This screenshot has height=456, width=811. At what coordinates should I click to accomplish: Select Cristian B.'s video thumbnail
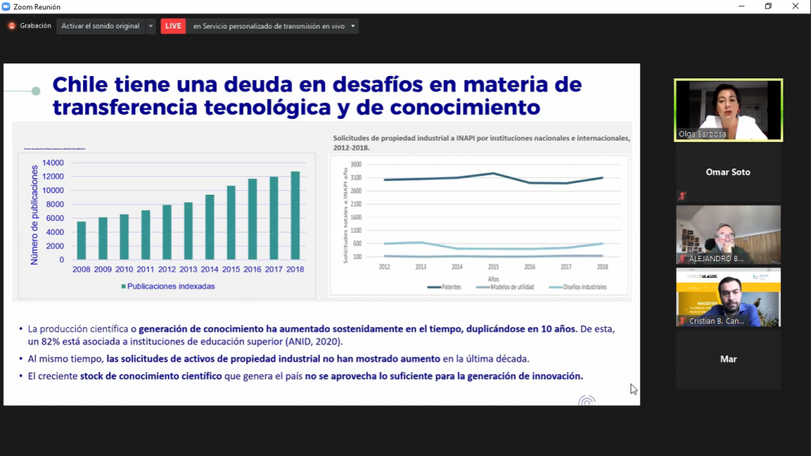[x=728, y=297]
